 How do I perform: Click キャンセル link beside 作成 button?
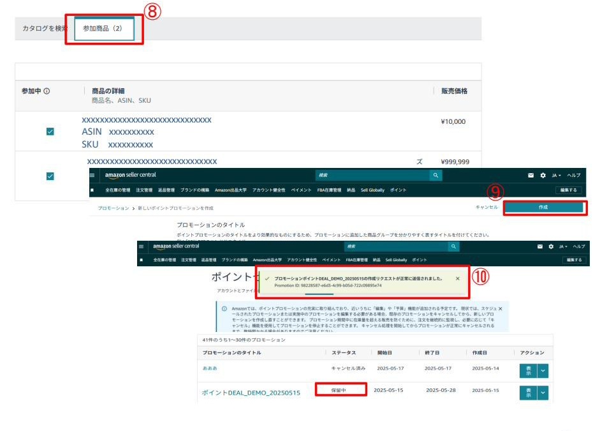point(486,208)
